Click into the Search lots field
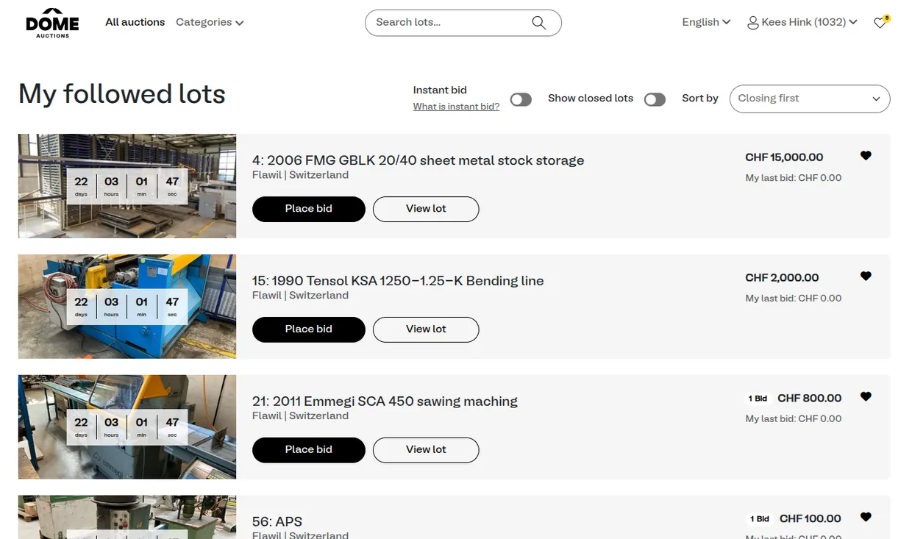The width and height of the screenshot is (912, 539). click(449, 23)
